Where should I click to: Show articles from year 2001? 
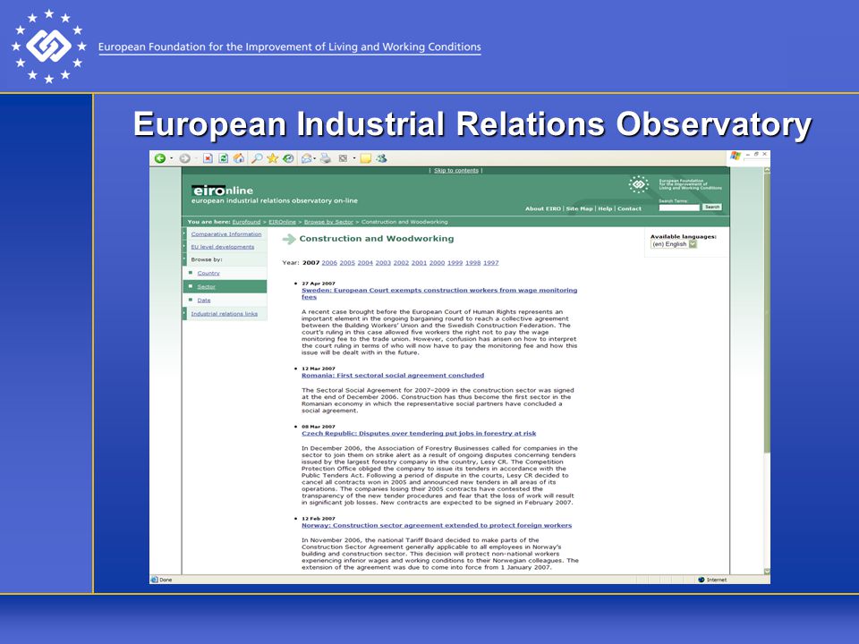click(x=419, y=263)
